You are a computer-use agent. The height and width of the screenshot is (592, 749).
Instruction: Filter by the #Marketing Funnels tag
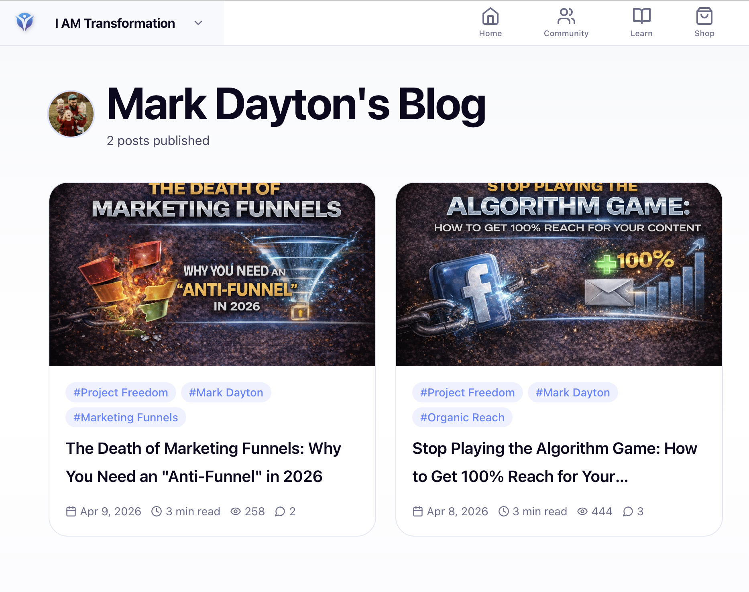[x=126, y=417]
